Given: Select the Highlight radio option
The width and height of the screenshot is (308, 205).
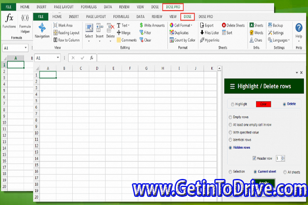Looking at the screenshot, I should tap(233, 104).
